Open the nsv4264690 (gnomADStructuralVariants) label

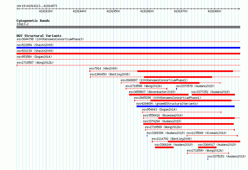click(x=167, y=104)
